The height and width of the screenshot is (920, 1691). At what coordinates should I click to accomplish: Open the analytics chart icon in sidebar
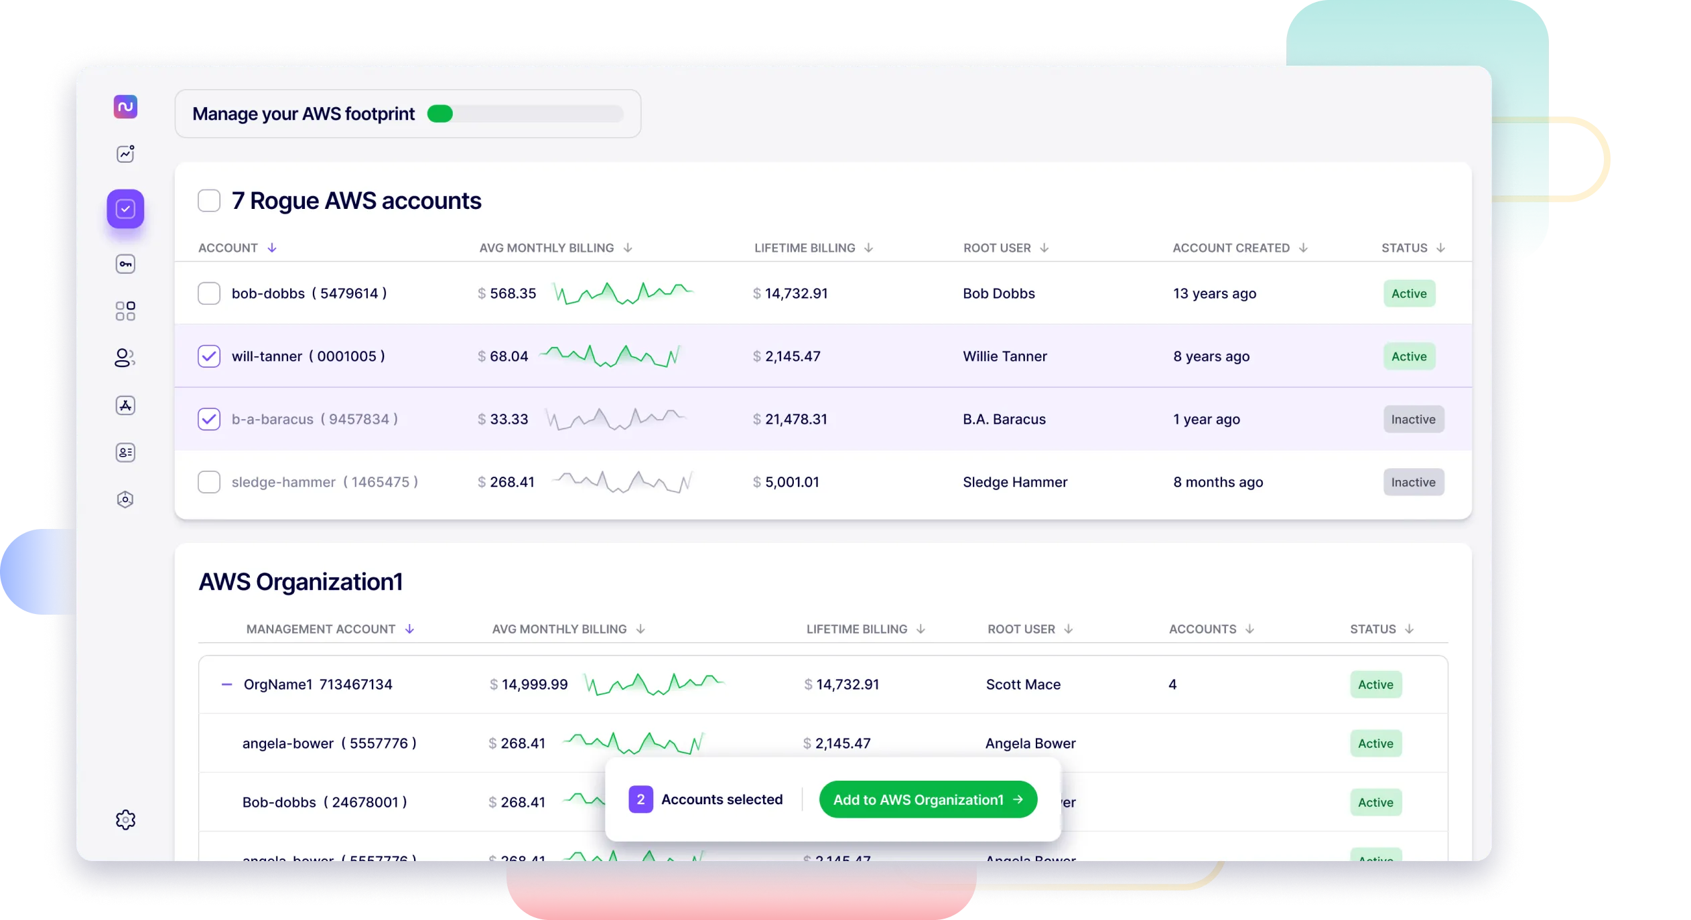click(125, 153)
